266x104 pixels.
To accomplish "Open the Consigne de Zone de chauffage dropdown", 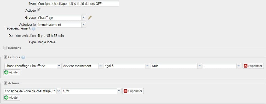I will [32, 91].
